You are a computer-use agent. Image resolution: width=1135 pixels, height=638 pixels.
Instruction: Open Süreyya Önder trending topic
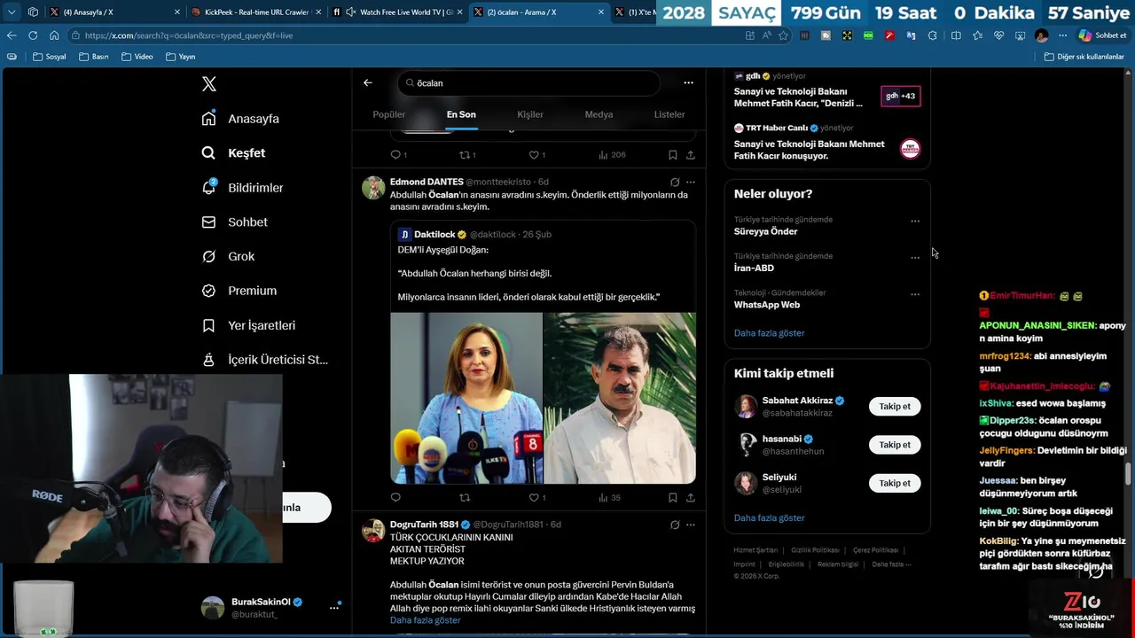(x=765, y=231)
